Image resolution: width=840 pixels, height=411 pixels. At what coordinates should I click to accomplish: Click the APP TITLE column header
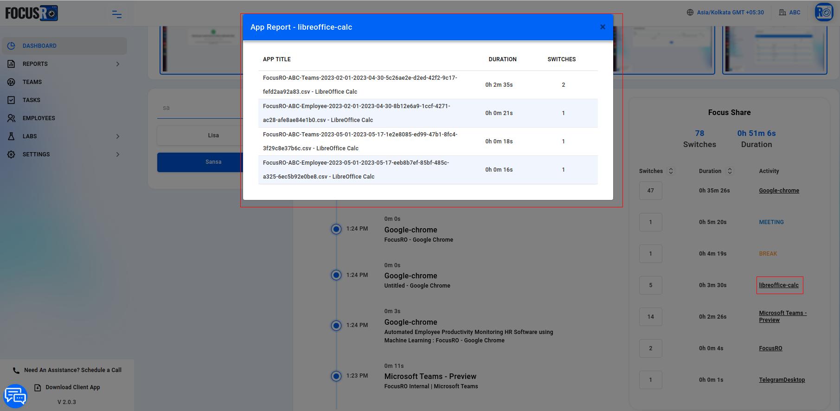pos(276,59)
